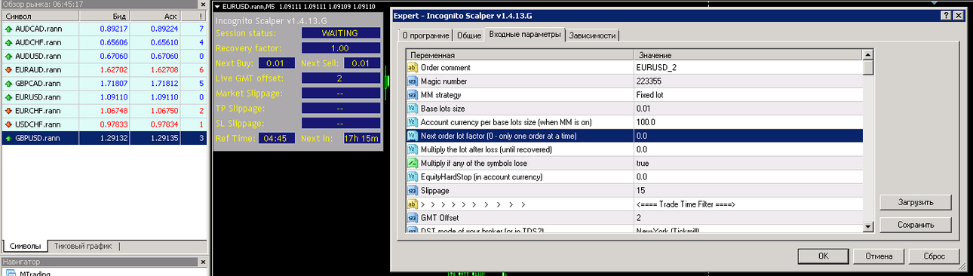Click the red down arrow beside EURCHF.rann
973x276 pixels.
(x=8, y=110)
